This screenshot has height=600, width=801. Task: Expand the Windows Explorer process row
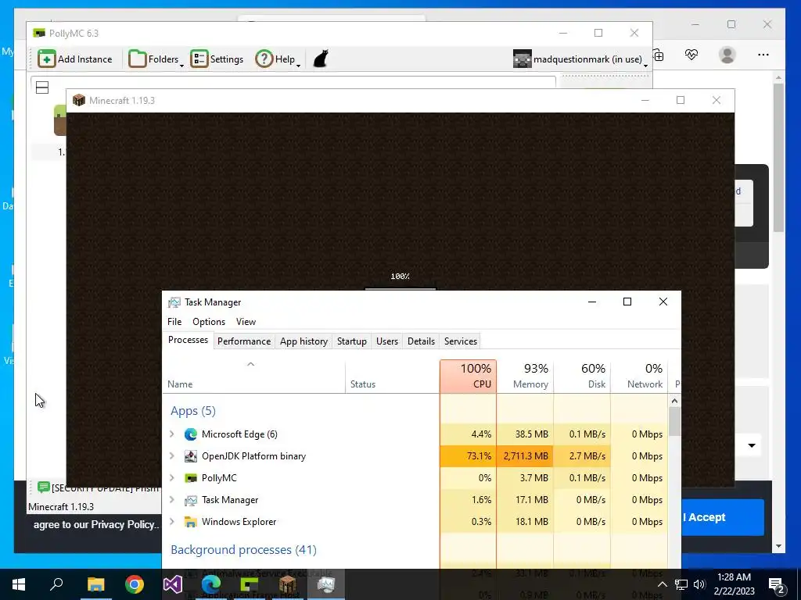[x=172, y=522]
